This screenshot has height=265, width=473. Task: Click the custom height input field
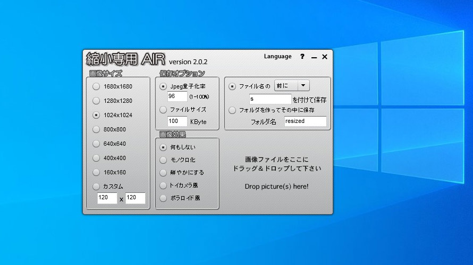pyautogui.click(x=135, y=198)
